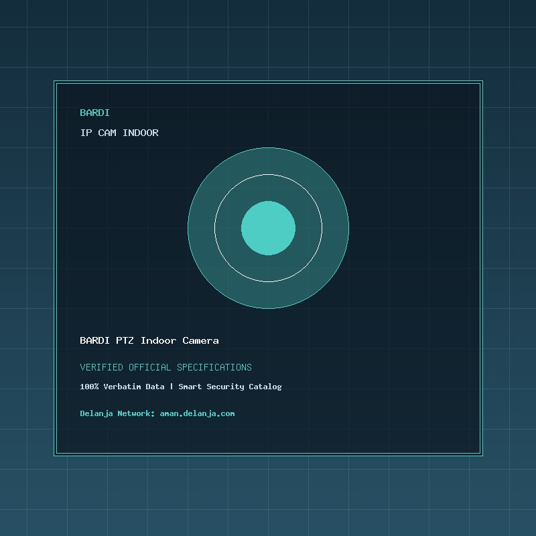
Task: Click the solid teal center lens circle
Action: (x=269, y=228)
